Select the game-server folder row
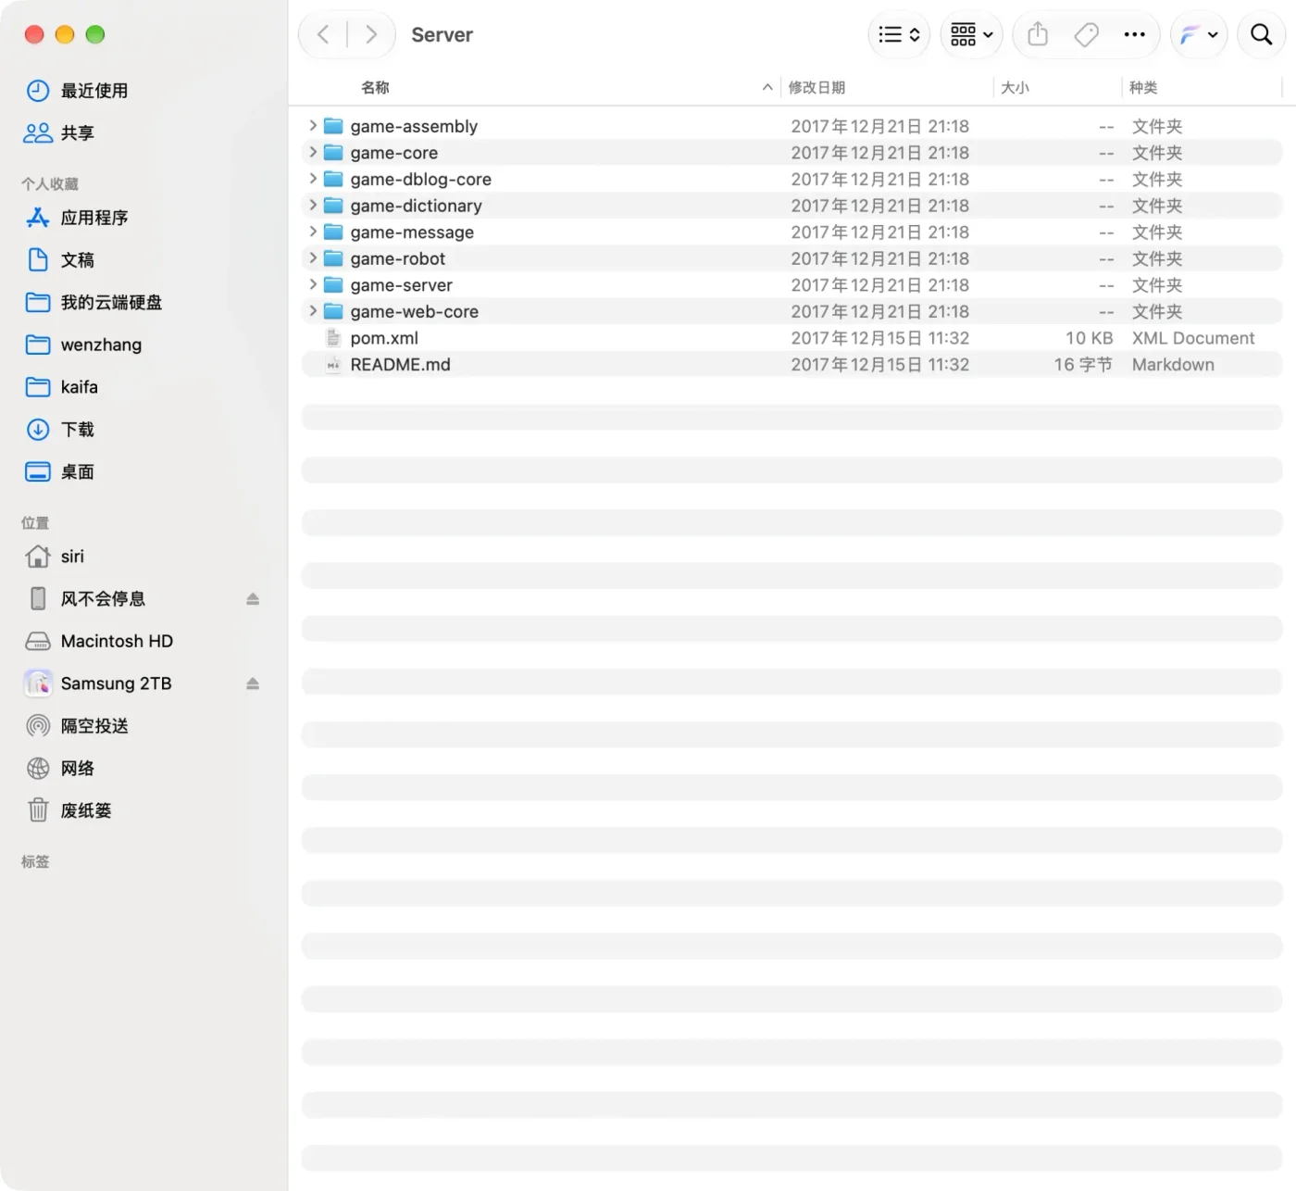1296x1191 pixels. pyautogui.click(x=792, y=285)
